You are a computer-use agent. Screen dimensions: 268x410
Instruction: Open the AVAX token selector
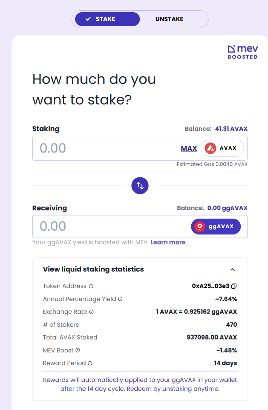click(x=222, y=148)
